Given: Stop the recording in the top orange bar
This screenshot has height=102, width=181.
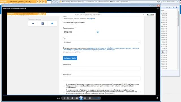Looking at the screenshot, I should point(44,2).
